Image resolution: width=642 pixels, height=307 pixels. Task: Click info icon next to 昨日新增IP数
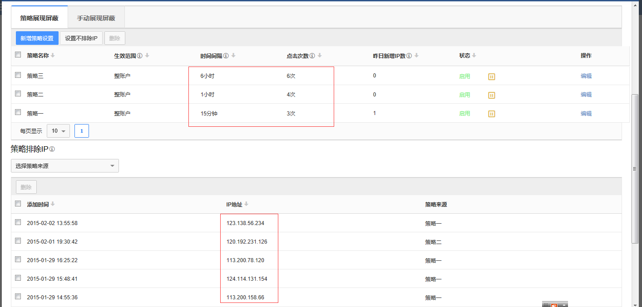coord(409,56)
